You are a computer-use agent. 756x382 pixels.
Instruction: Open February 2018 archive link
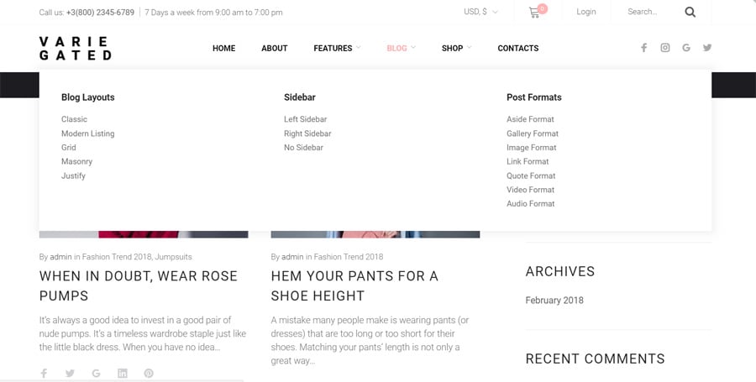click(x=554, y=300)
